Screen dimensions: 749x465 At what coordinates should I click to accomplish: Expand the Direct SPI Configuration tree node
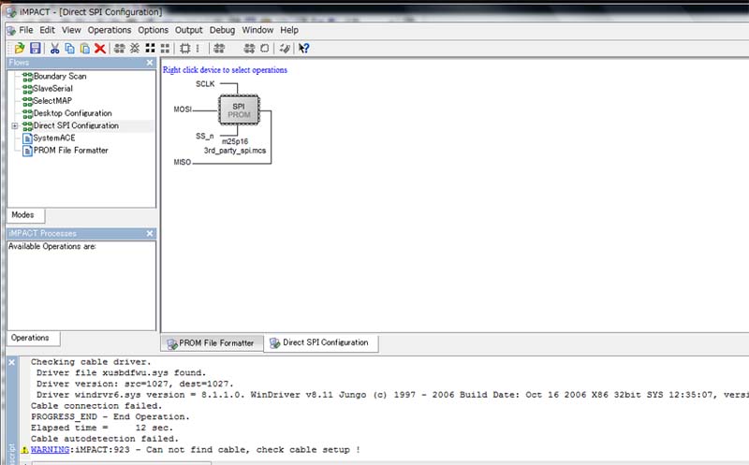click(15, 126)
